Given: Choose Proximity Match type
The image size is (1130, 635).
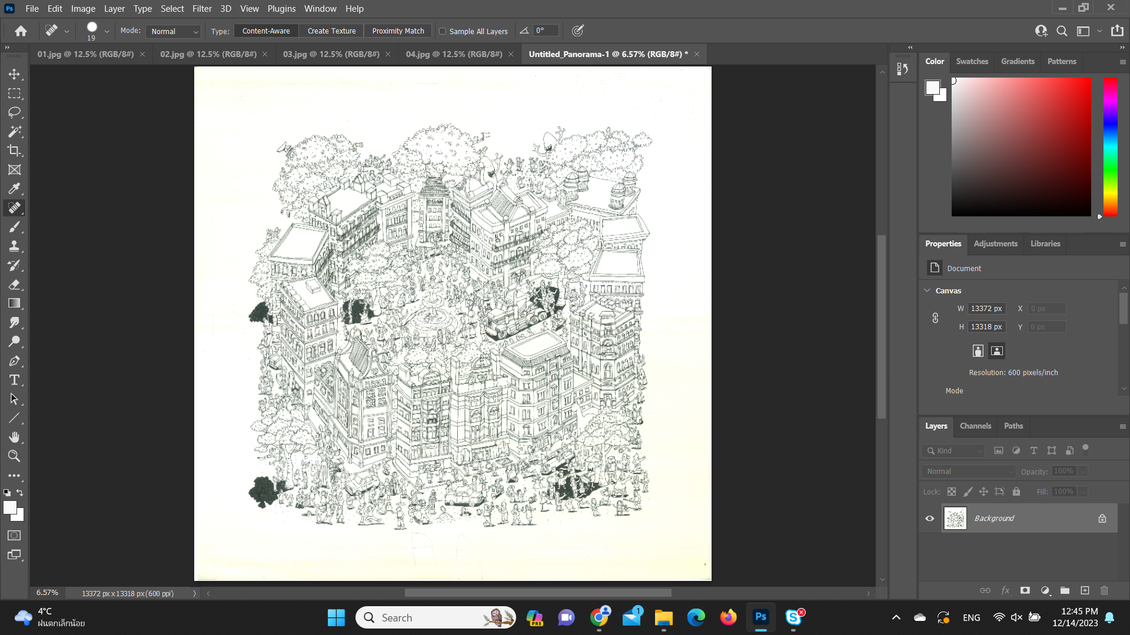Looking at the screenshot, I should pos(398,31).
